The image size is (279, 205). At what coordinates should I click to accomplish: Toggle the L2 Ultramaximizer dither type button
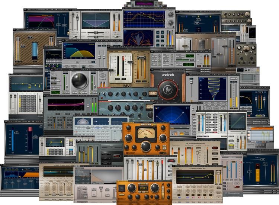(215, 159)
